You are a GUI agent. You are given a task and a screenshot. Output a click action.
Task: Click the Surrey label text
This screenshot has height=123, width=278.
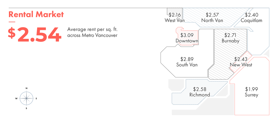click(x=251, y=95)
